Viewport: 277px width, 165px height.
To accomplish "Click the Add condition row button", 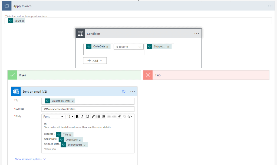I will (x=95, y=61).
